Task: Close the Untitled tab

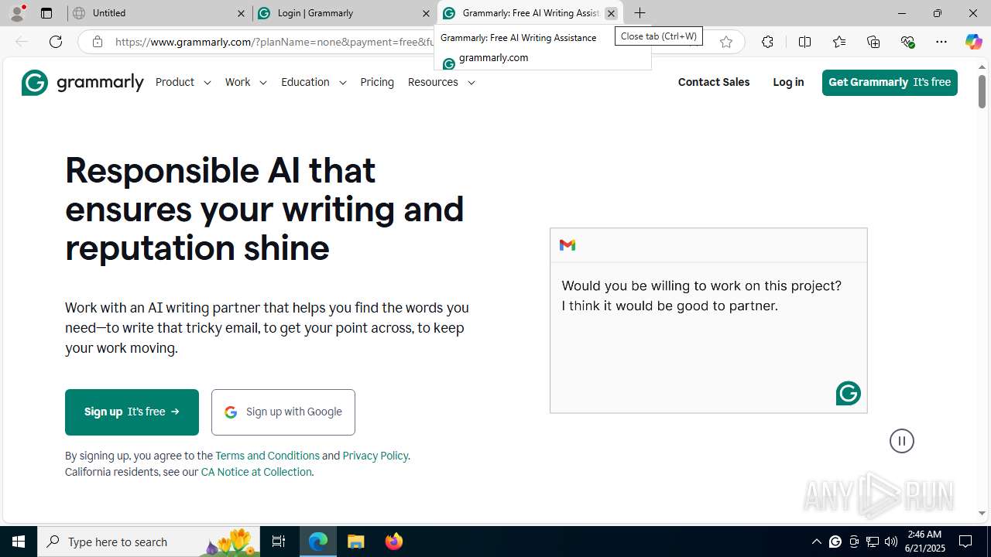Action: [x=241, y=13]
